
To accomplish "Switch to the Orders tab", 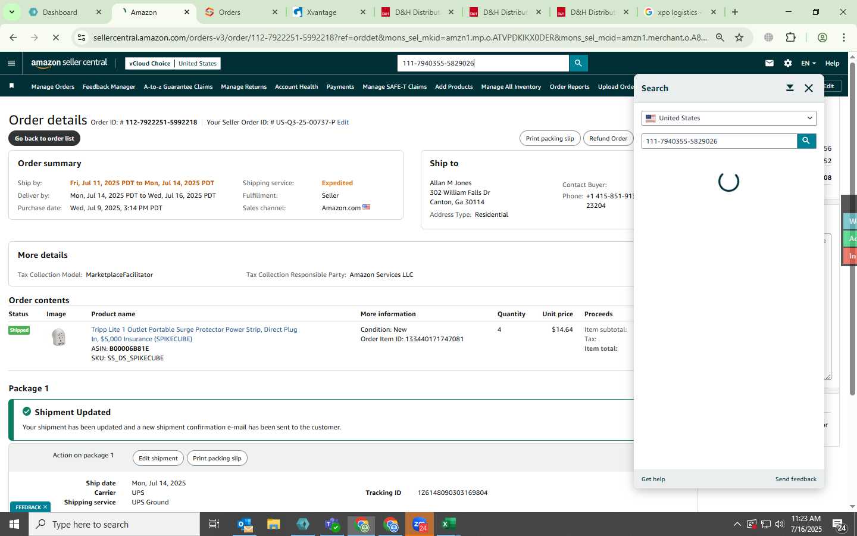I will point(240,12).
